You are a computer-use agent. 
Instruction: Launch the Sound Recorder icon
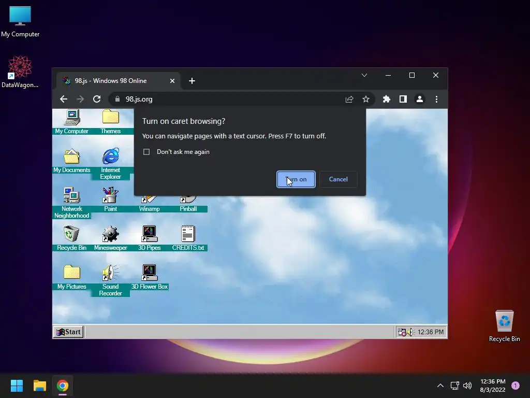pos(111,273)
